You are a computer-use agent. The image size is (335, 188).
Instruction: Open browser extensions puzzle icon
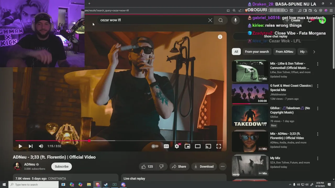286,10
